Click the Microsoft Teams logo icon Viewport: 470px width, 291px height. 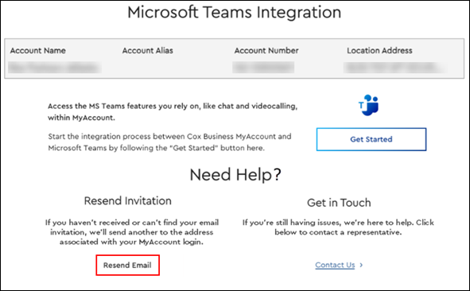click(368, 105)
